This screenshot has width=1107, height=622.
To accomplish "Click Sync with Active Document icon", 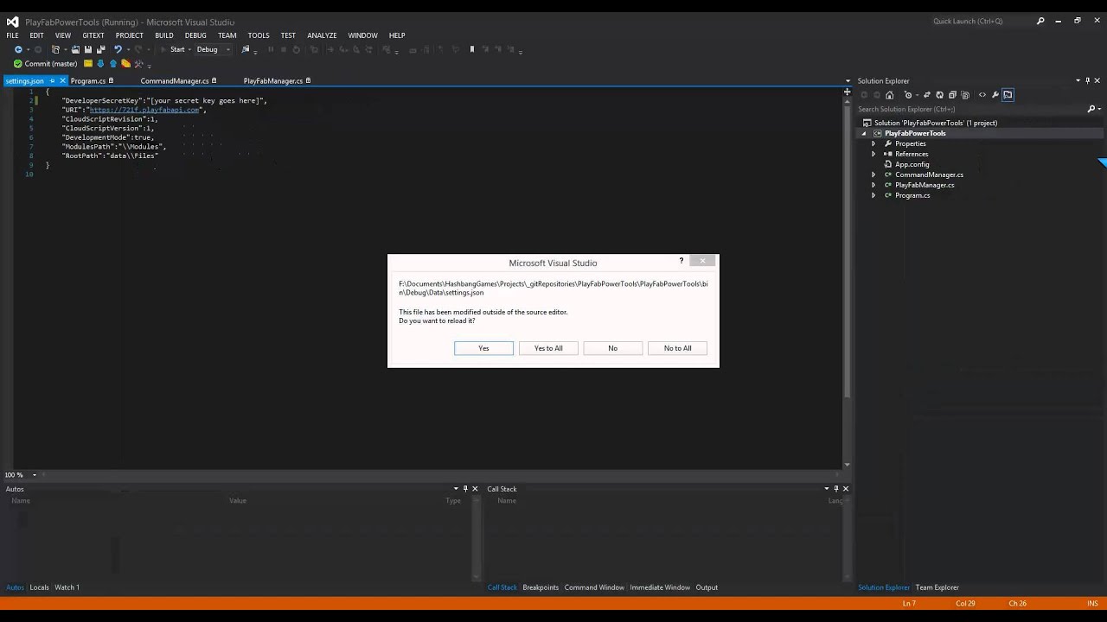I will [927, 95].
